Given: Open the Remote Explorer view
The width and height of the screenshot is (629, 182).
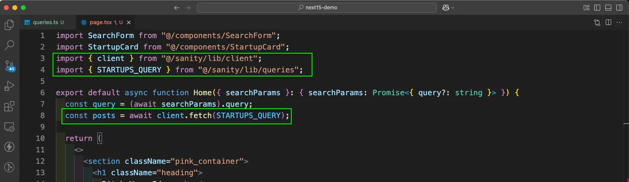Looking at the screenshot, I should point(9,127).
